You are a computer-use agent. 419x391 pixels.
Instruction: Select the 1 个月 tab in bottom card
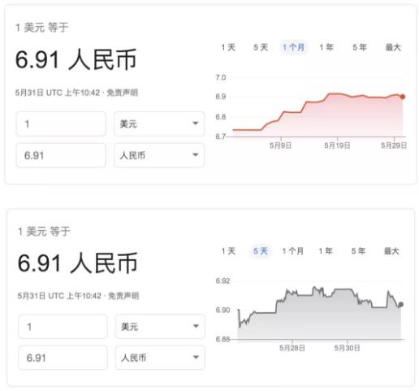coord(292,251)
